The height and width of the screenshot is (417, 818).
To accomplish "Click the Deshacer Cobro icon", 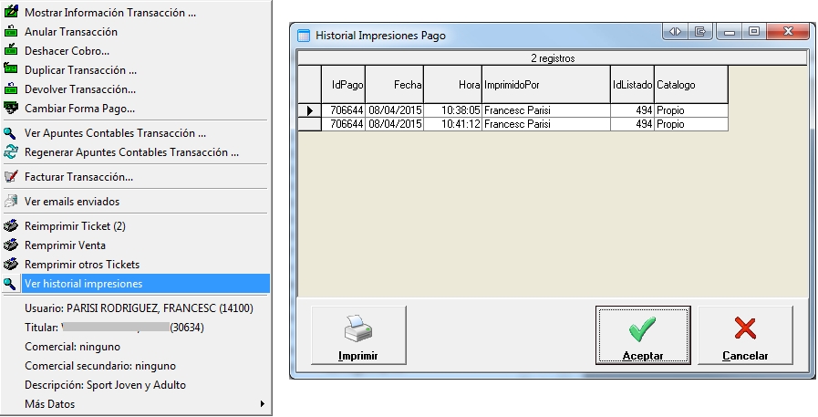I will click(x=11, y=50).
